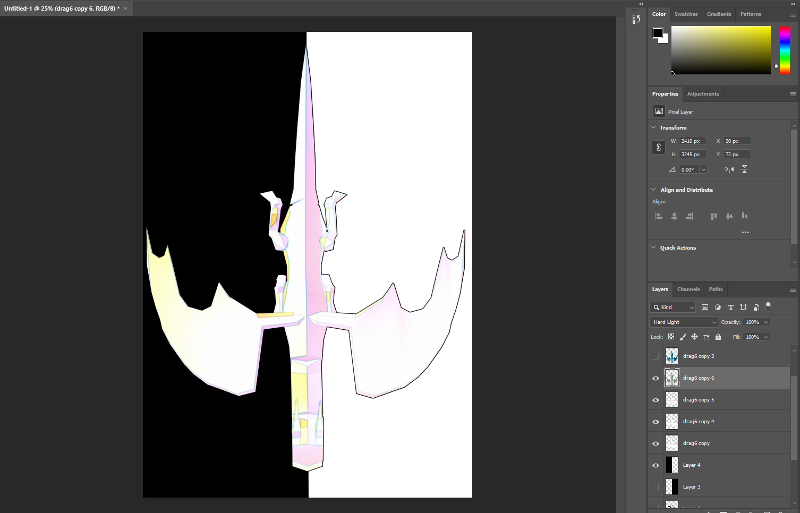The image size is (800, 513).
Task: Hide the drag6 copy 5 layer
Action: coord(656,400)
